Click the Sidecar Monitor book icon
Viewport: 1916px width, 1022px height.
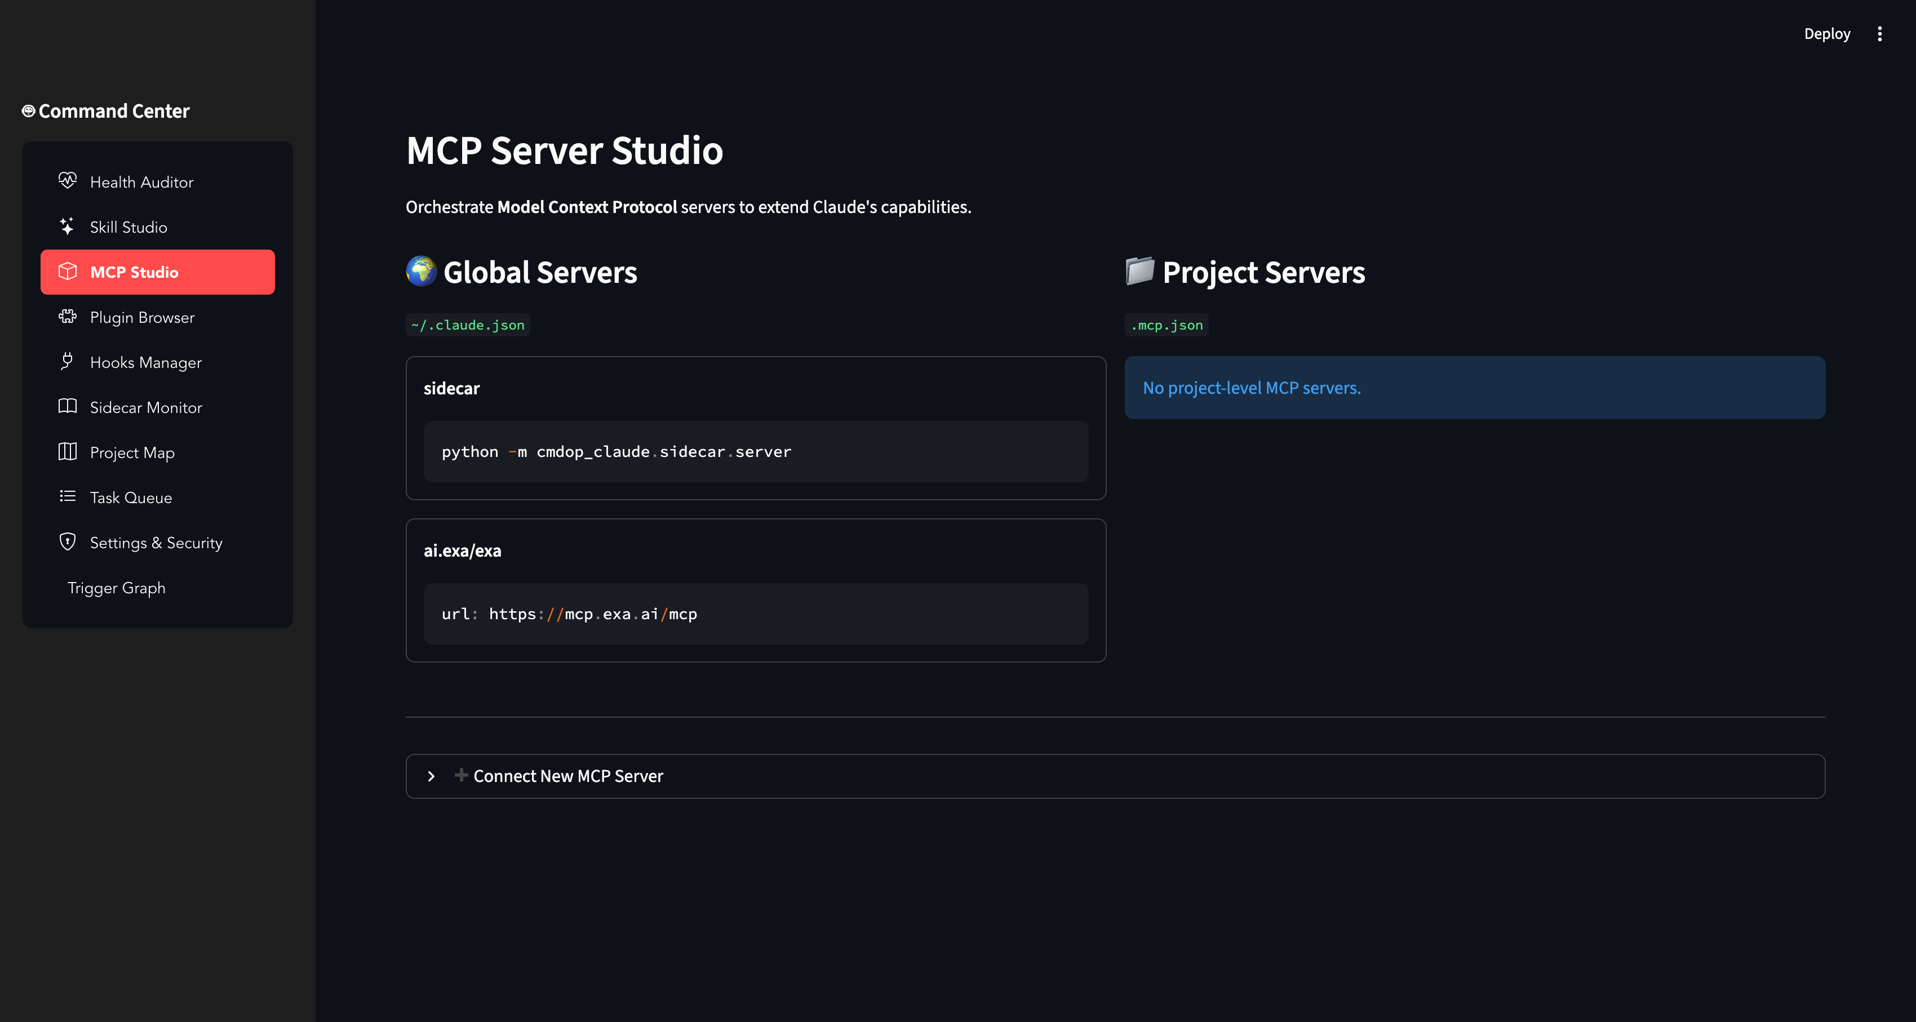pos(67,406)
